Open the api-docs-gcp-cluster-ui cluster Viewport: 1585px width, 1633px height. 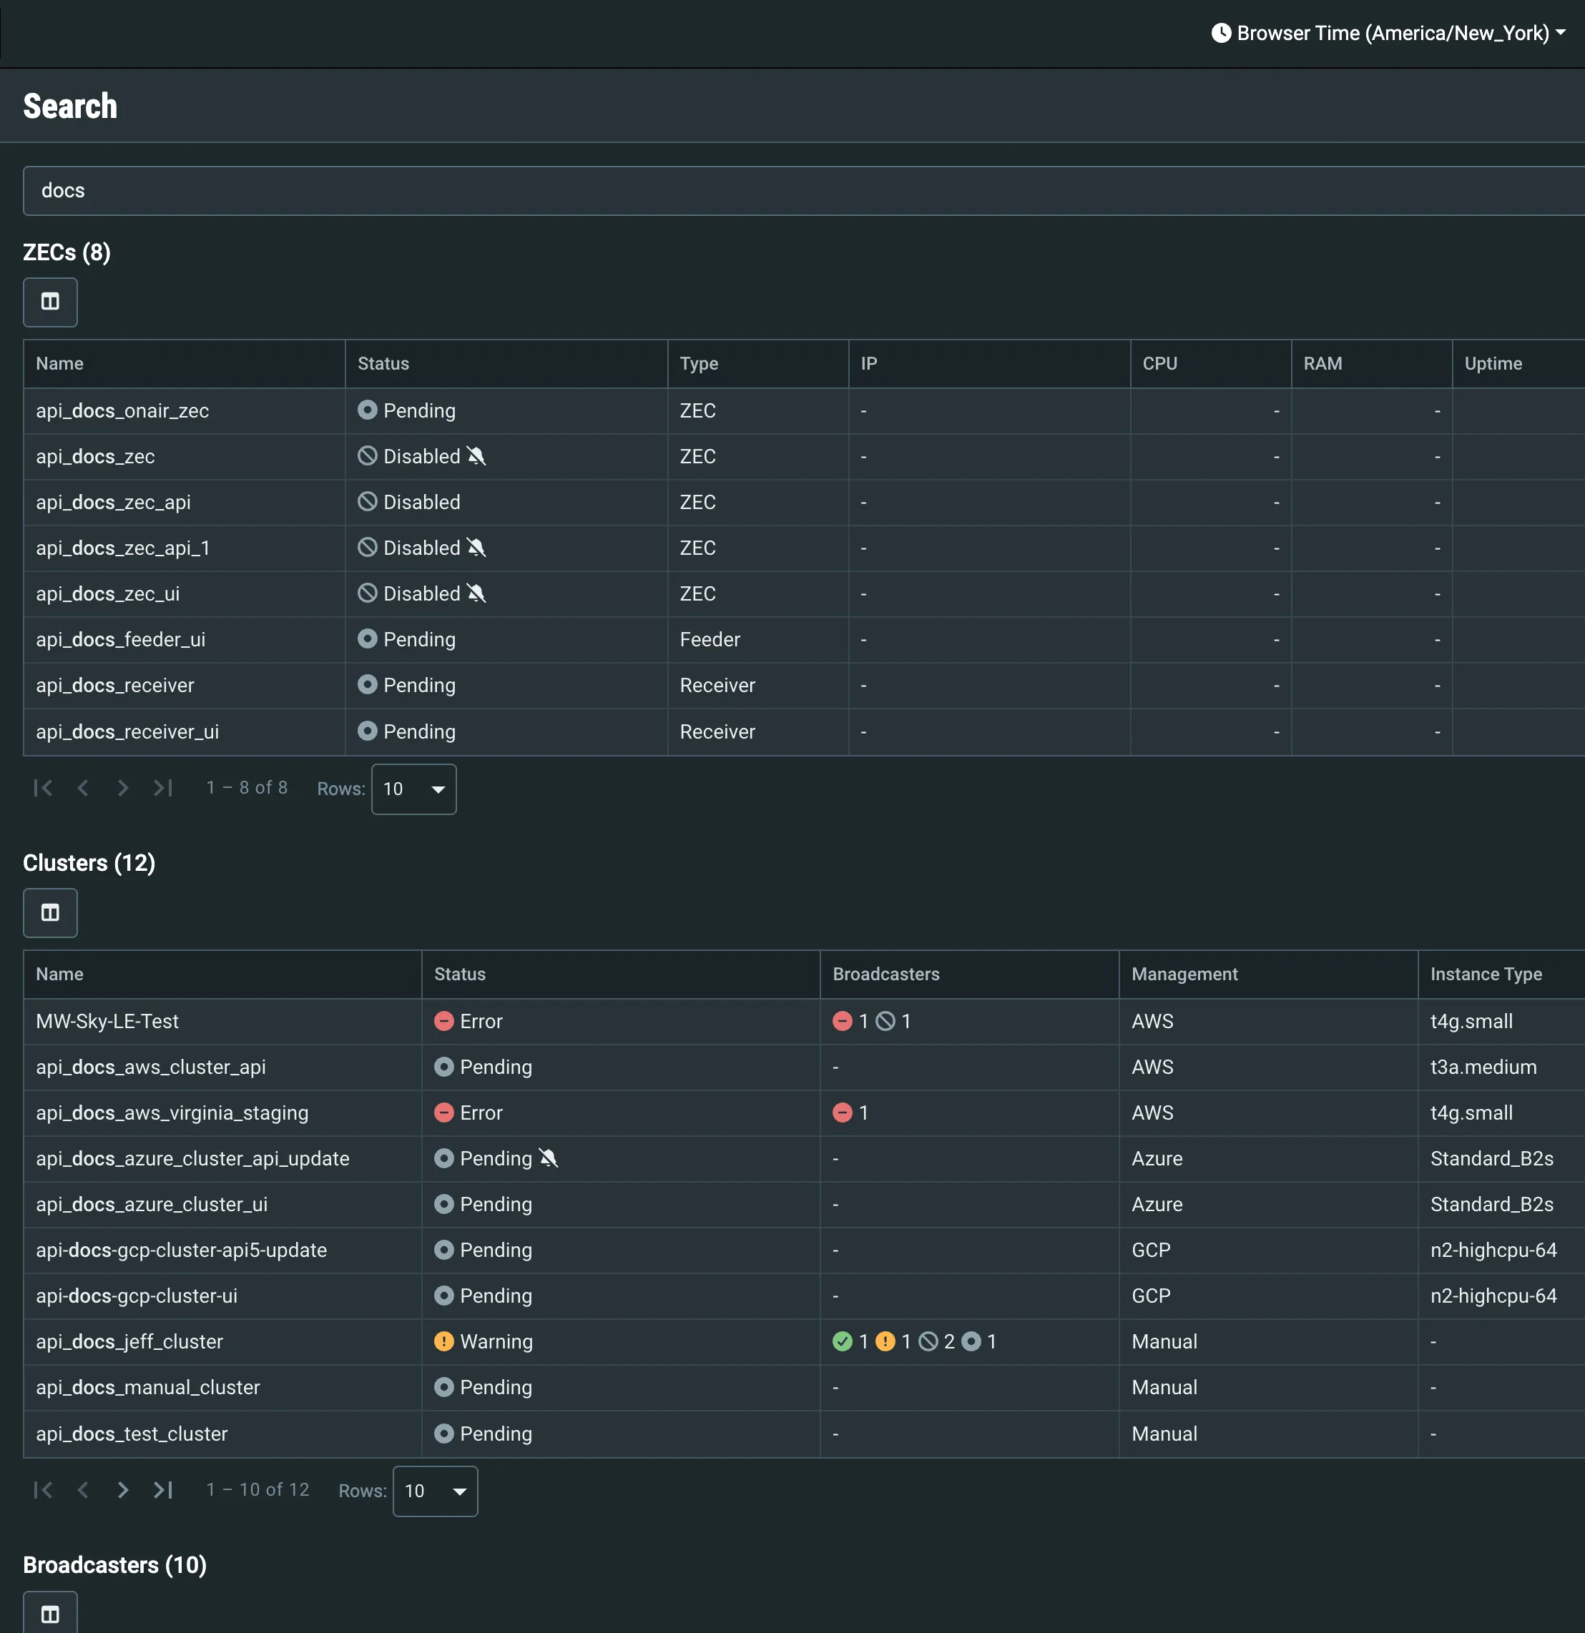(137, 1296)
